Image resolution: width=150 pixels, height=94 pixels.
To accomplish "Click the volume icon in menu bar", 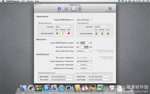I will coord(126,1).
